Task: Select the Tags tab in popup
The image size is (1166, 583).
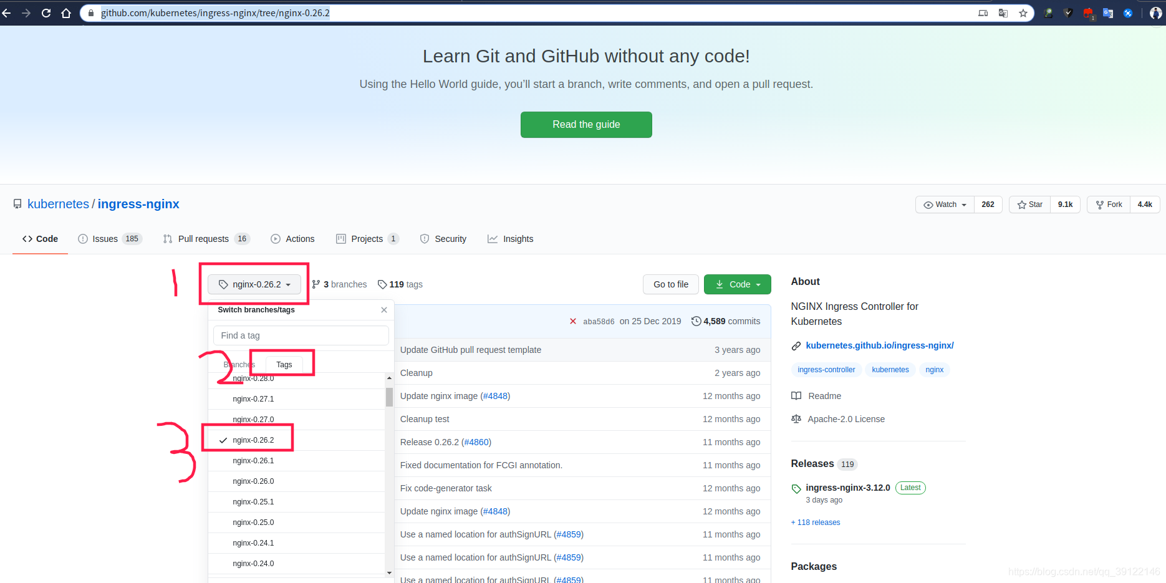Action: tap(284, 365)
